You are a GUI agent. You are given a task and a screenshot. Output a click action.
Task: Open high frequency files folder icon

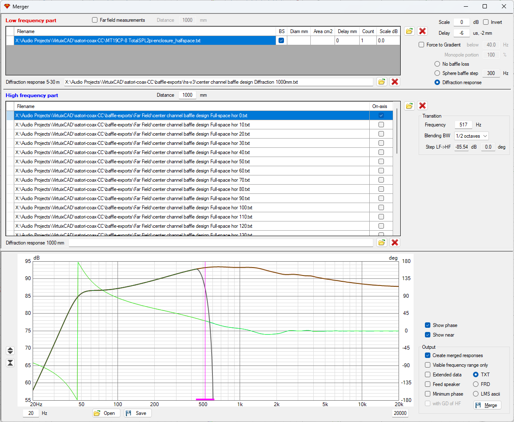pos(409,105)
